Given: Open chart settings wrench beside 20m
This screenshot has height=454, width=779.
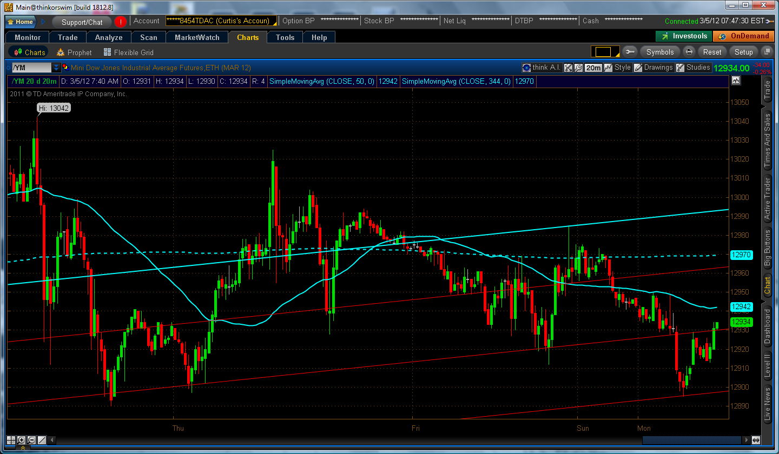Looking at the screenshot, I should [x=578, y=68].
